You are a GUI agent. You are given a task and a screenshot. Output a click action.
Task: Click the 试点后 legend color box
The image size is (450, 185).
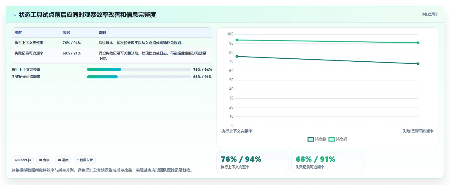coord(331,139)
